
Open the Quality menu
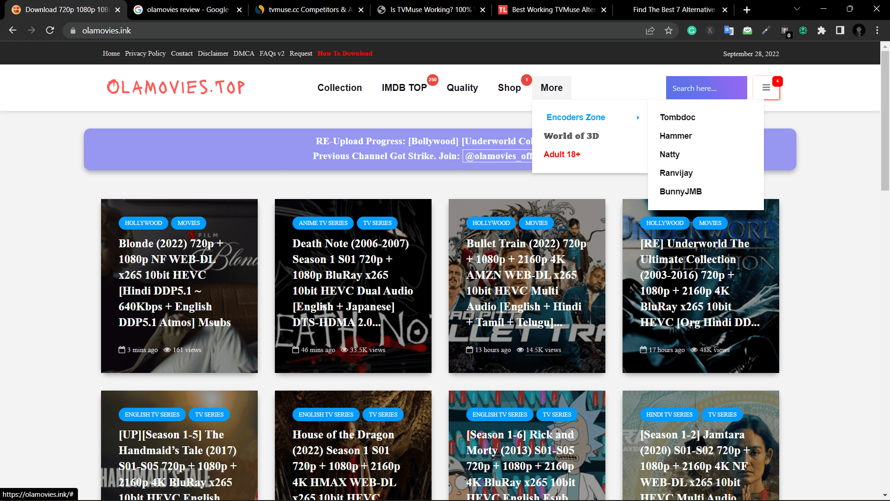(x=462, y=88)
